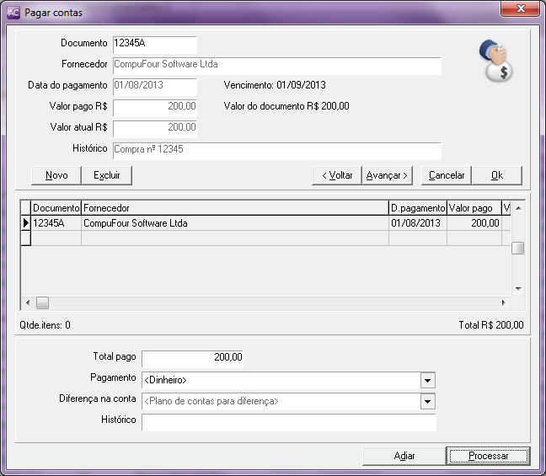Go back with the Voltar button
The image size is (546, 476).
(x=335, y=175)
